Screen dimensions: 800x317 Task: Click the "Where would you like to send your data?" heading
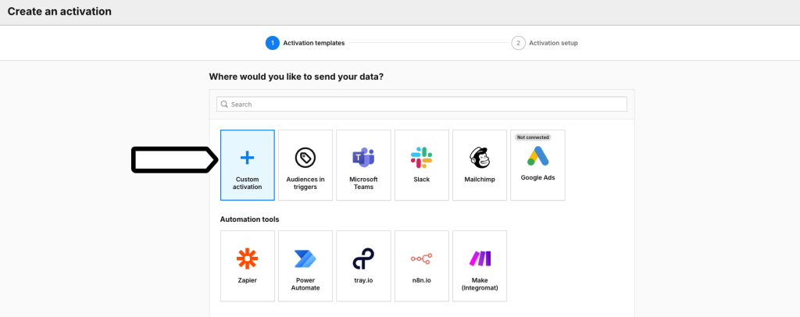(296, 77)
